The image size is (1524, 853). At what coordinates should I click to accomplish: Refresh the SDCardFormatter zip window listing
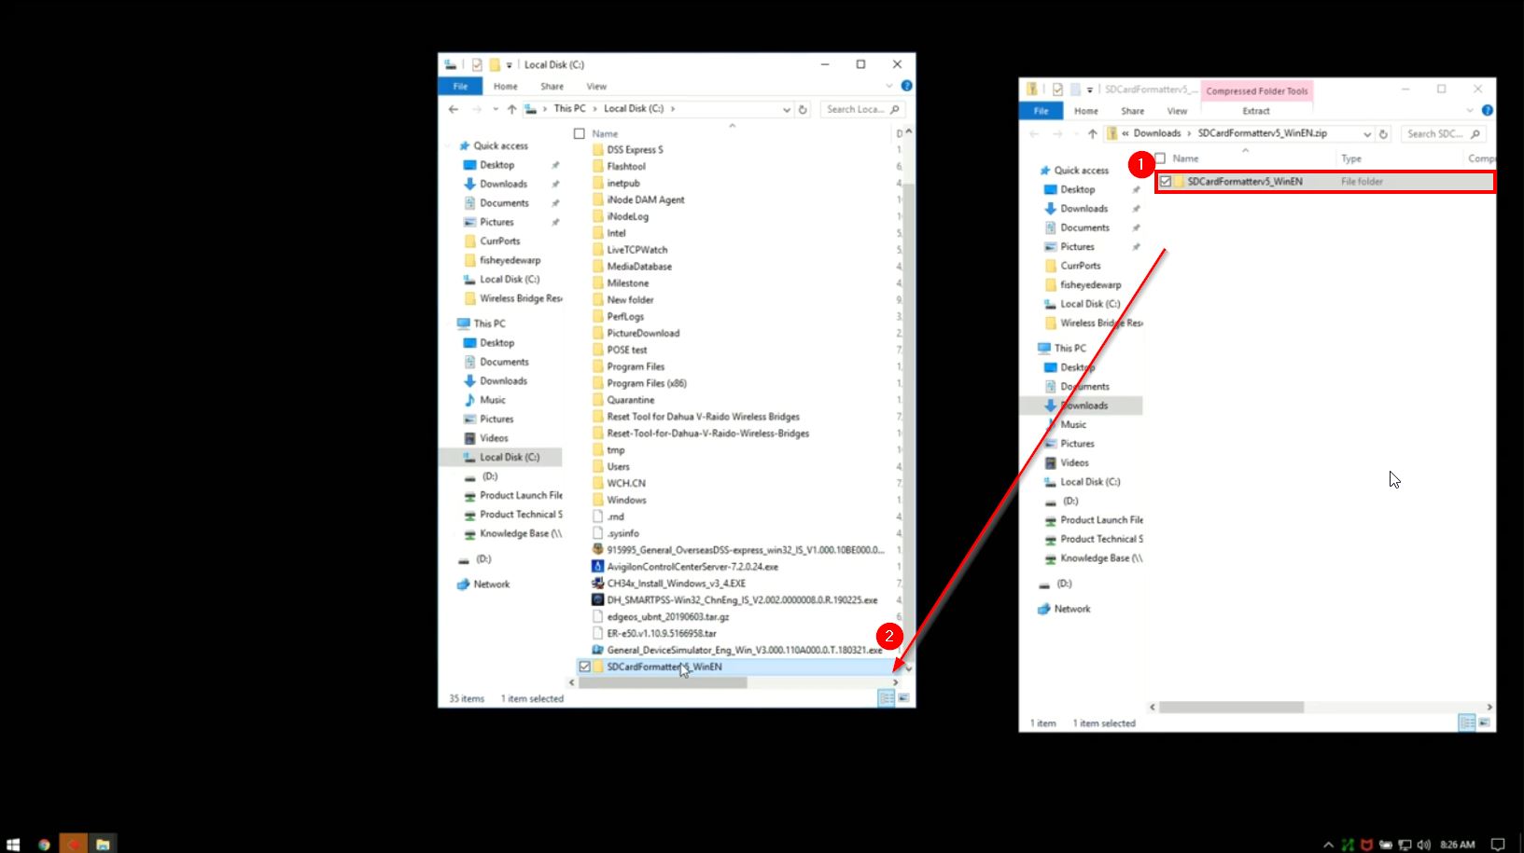1383,133
